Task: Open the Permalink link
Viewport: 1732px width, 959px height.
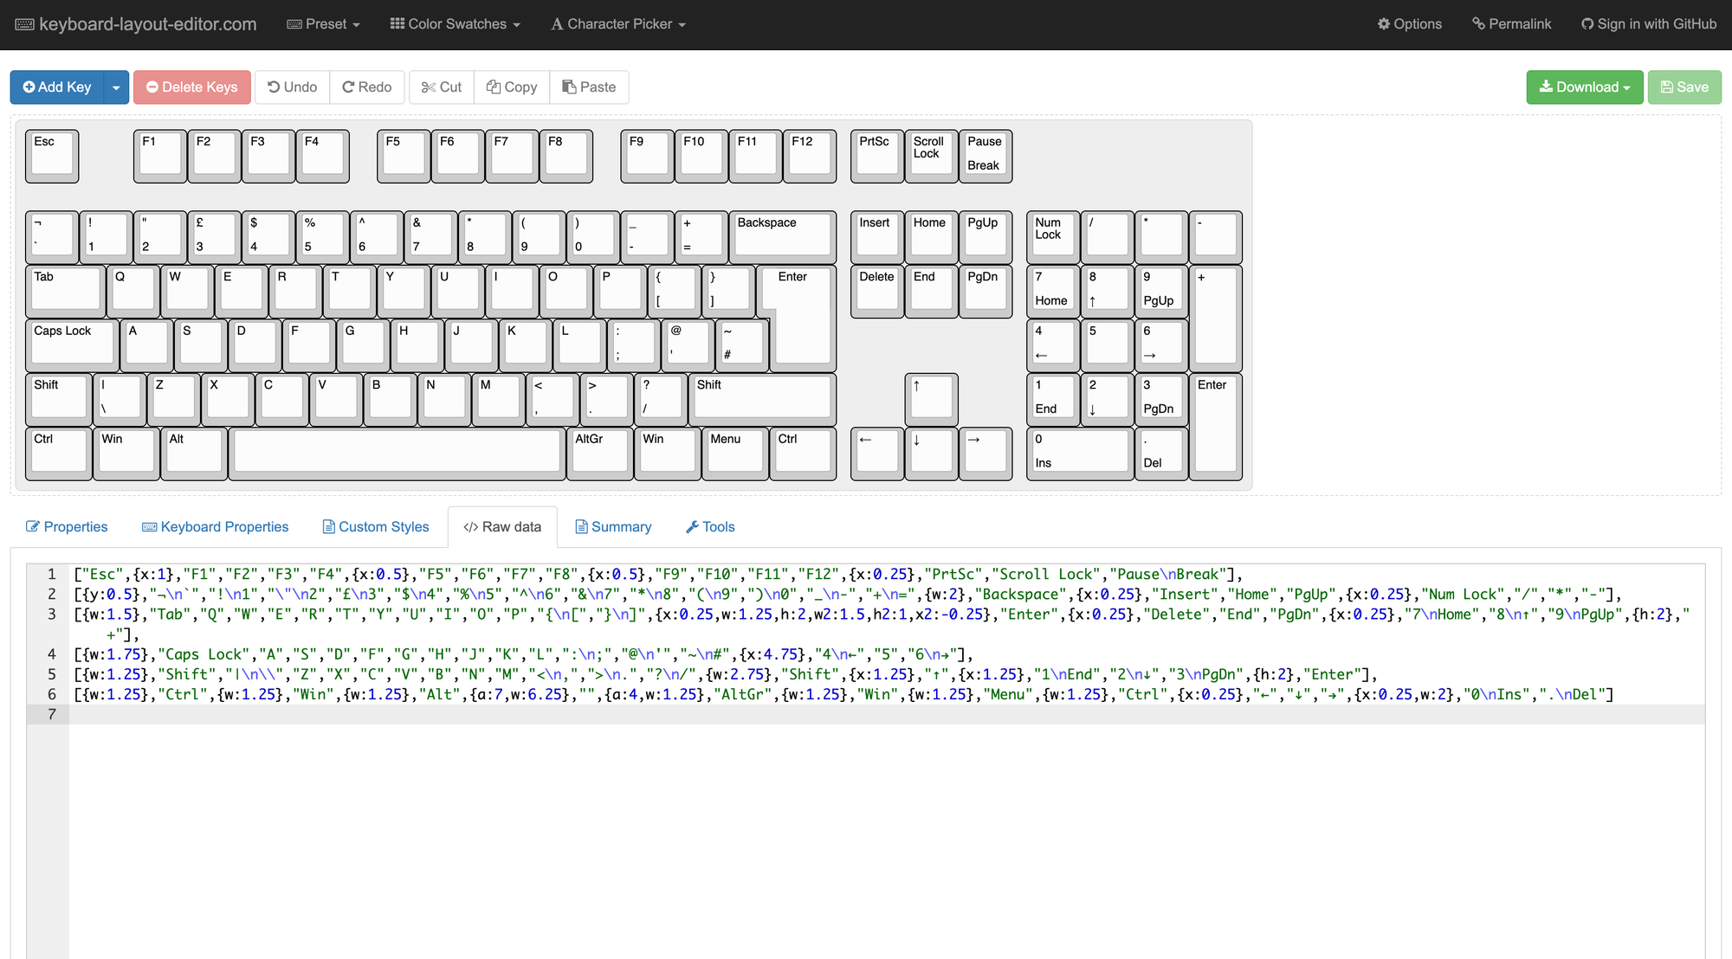Action: (1511, 24)
